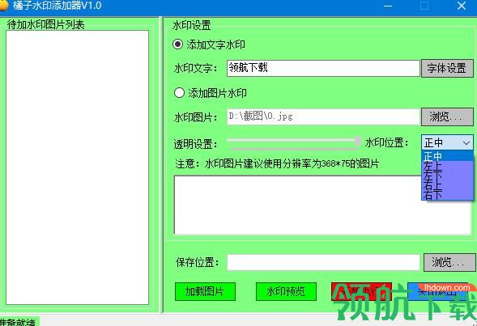The width and height of the screenshot is (477, 326).
Task: Choose 正中 in the position dropdown list
Action: [x=447, y=156]
